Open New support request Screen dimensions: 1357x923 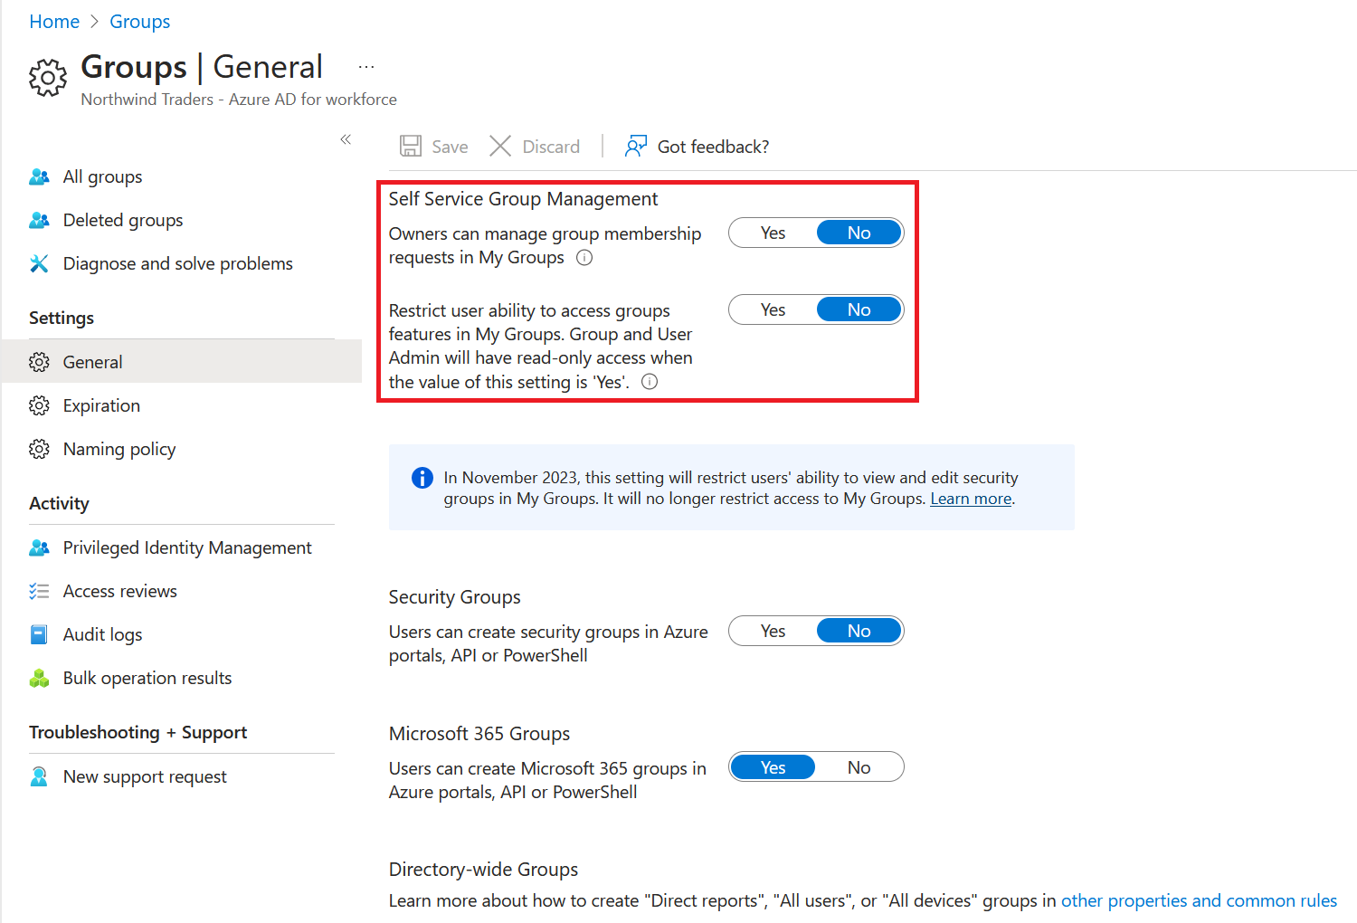[x=145, y=777]
